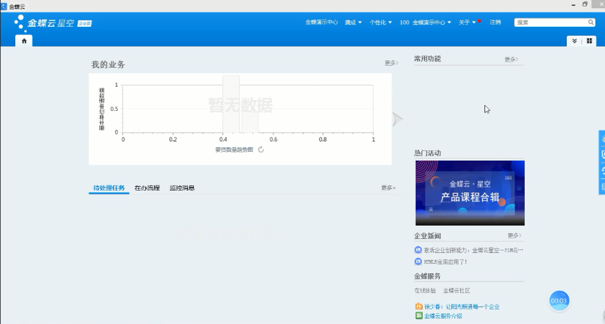Click 注销 to log out
The image size is (605, 324).
click(495, 22)
